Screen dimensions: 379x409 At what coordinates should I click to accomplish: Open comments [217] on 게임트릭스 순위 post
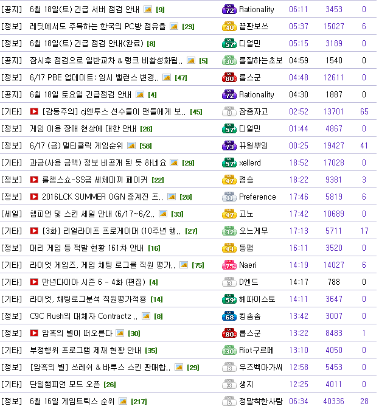(x=139, y=402)
